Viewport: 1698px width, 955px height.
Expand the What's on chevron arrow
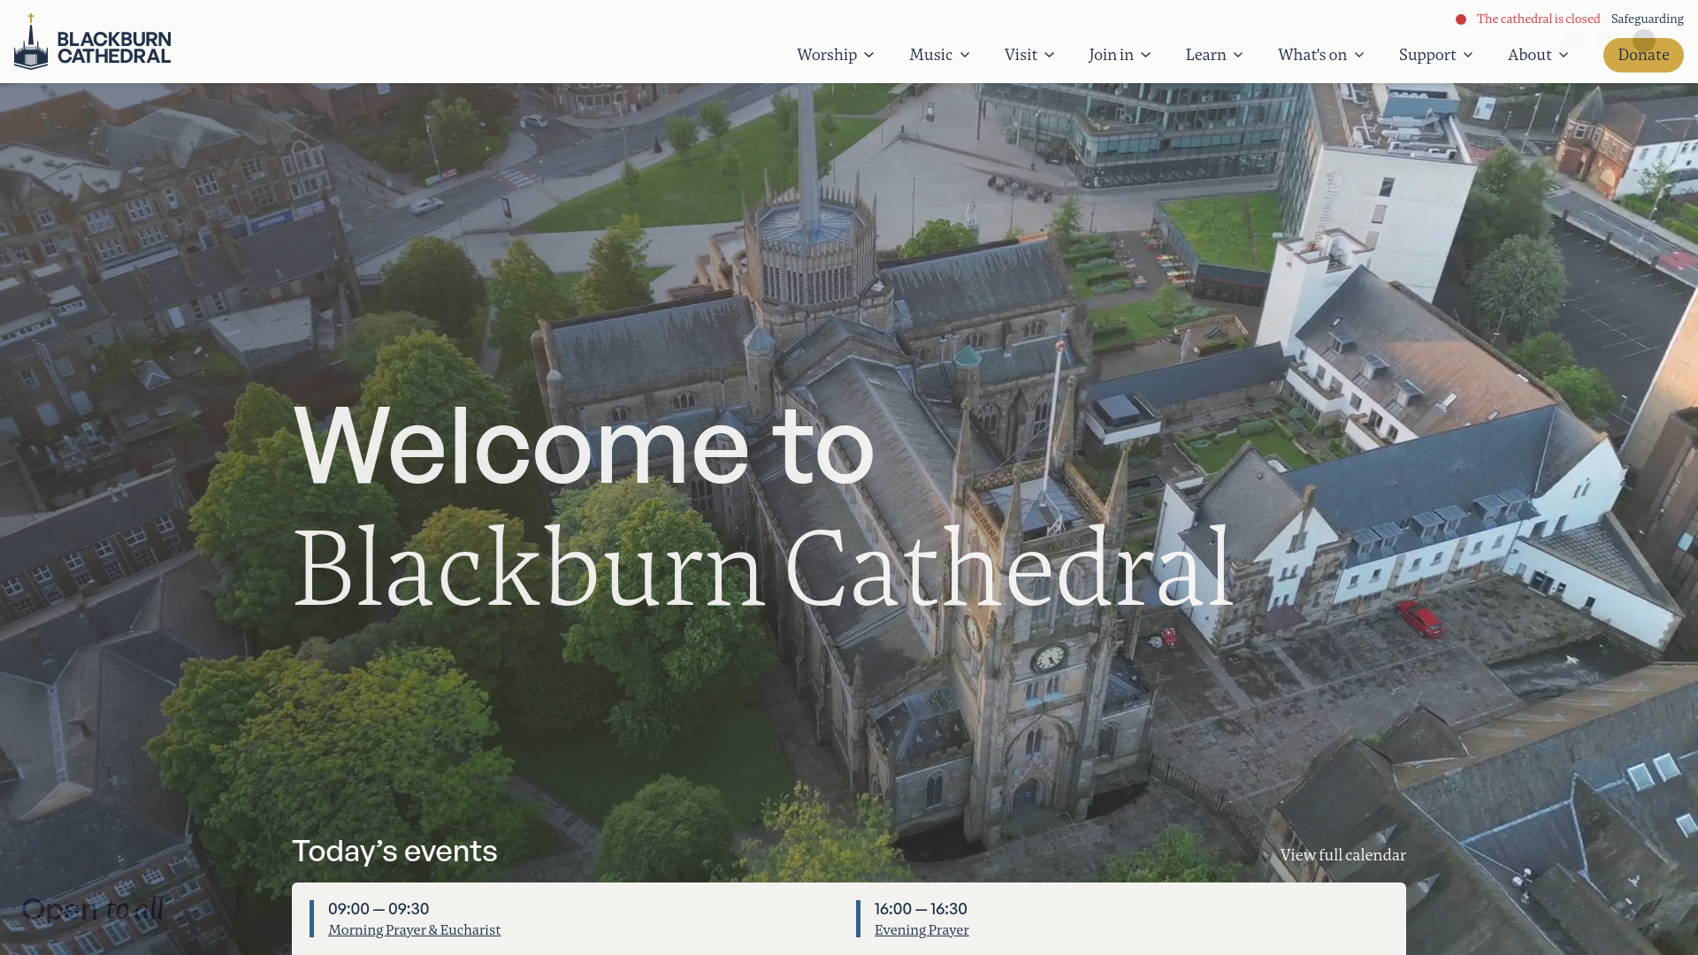point(1359,55)
